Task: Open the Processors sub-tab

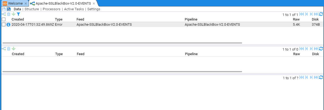Action: tap(52, 9)
